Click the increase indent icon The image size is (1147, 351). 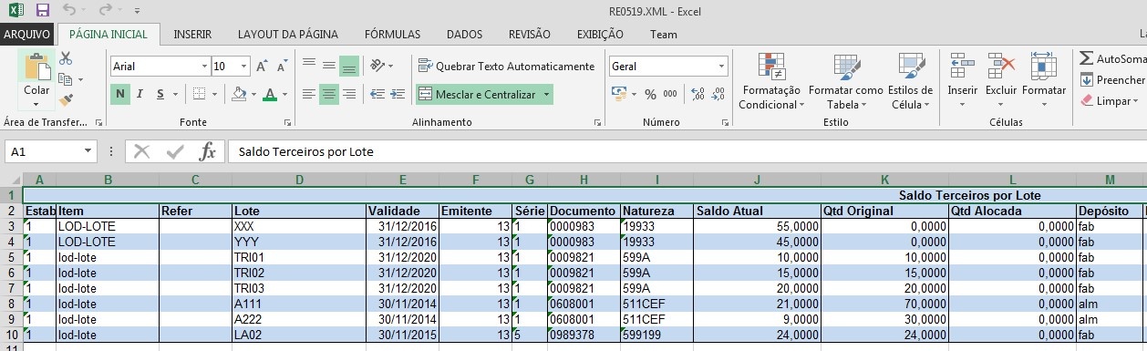[x=397, y=94]
